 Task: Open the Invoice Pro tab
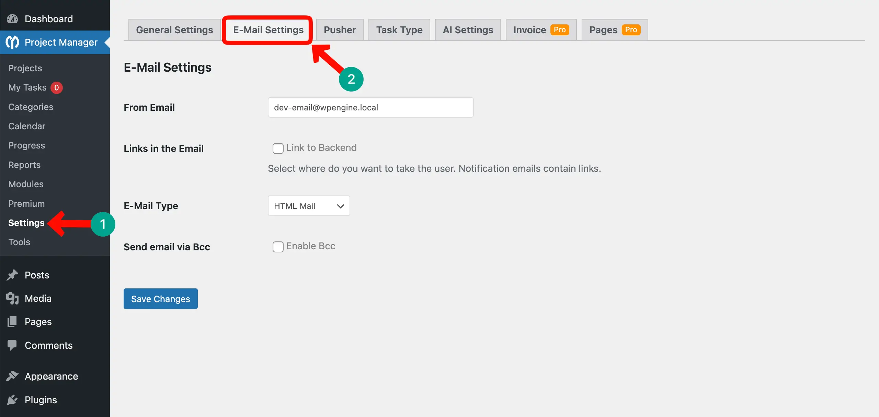click(540, 29)
